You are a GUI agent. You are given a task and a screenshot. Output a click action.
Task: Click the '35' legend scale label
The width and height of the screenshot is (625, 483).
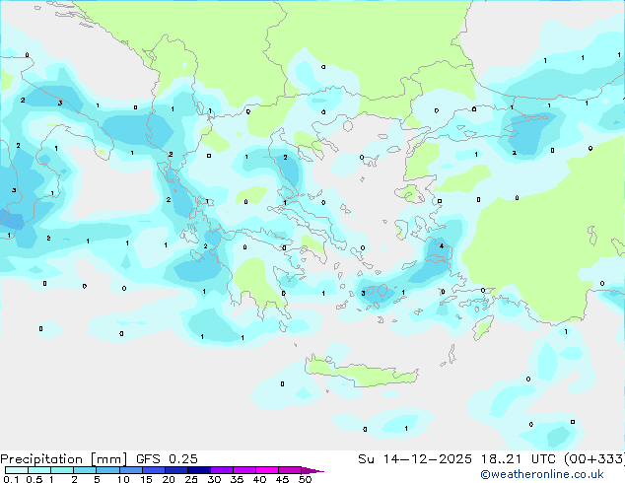click(237, 479)
